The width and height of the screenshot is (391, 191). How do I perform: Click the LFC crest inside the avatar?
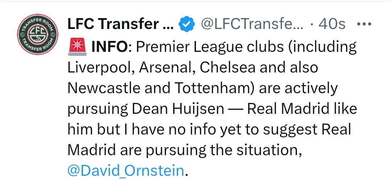coord(37,34)
